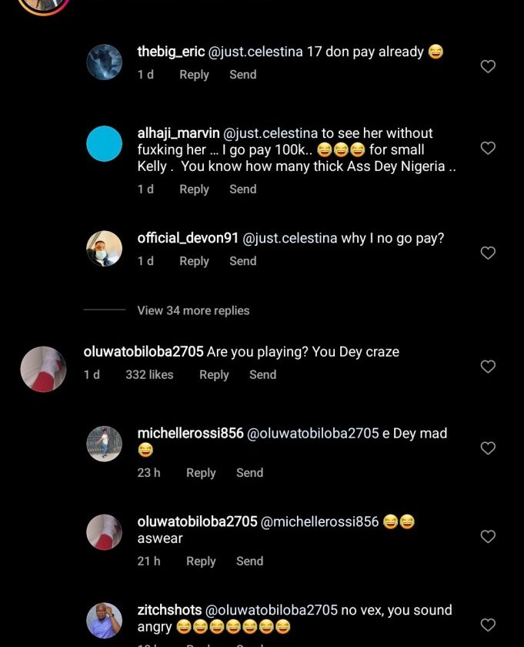Open username oluwatobiloba2705 on top-level comment
Image resolution: width=524 pixels, height=647 pixels.
point(143,351)
